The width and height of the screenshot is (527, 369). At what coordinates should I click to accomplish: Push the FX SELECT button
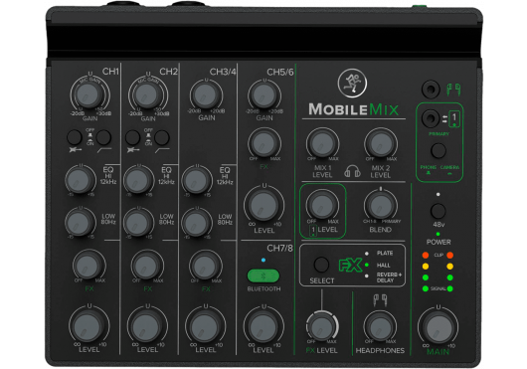[321, 265]
